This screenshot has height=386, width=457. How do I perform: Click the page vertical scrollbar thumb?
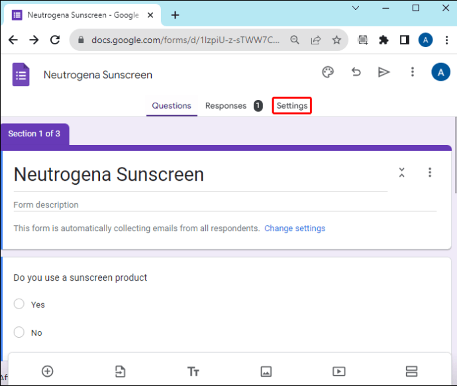(456, 155)
